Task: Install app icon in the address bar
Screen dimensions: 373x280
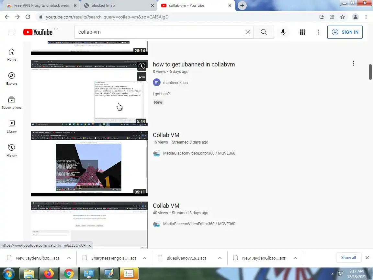Action: [322, 17]
